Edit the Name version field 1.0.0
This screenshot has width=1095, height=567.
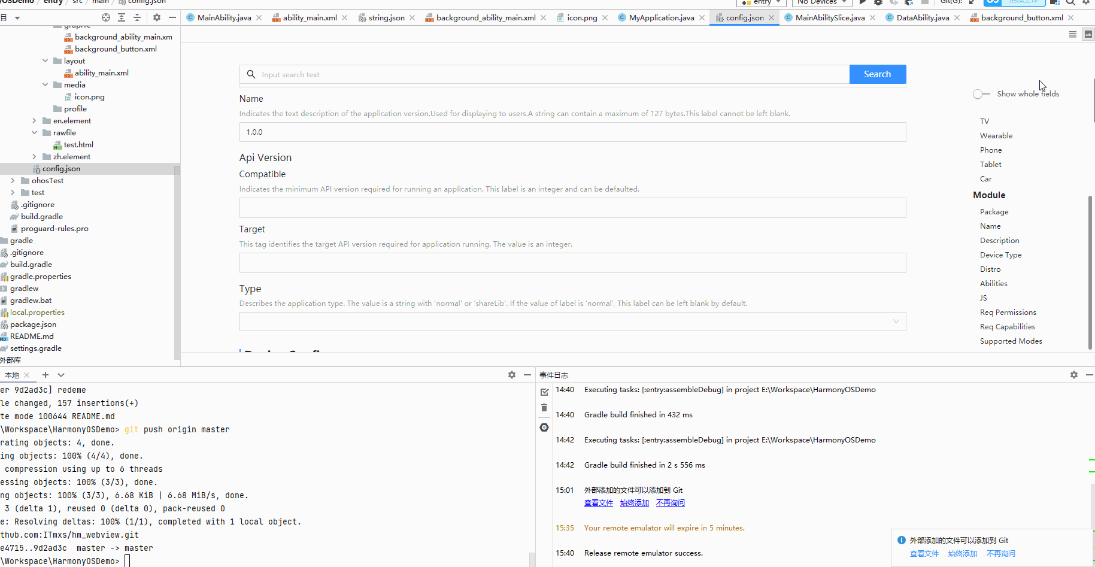pos(572,132)
